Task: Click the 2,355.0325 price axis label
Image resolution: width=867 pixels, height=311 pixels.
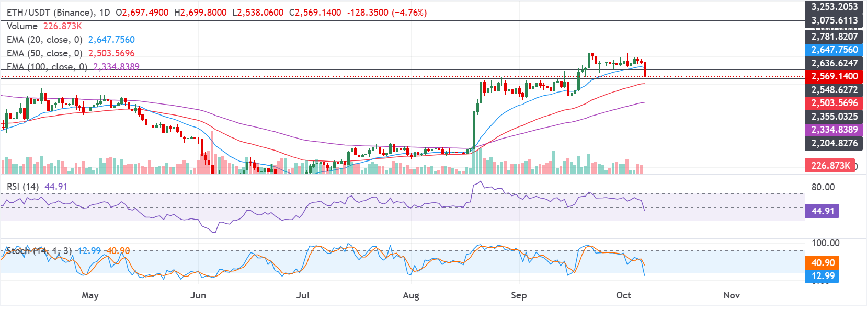Action: click(834, 116)
